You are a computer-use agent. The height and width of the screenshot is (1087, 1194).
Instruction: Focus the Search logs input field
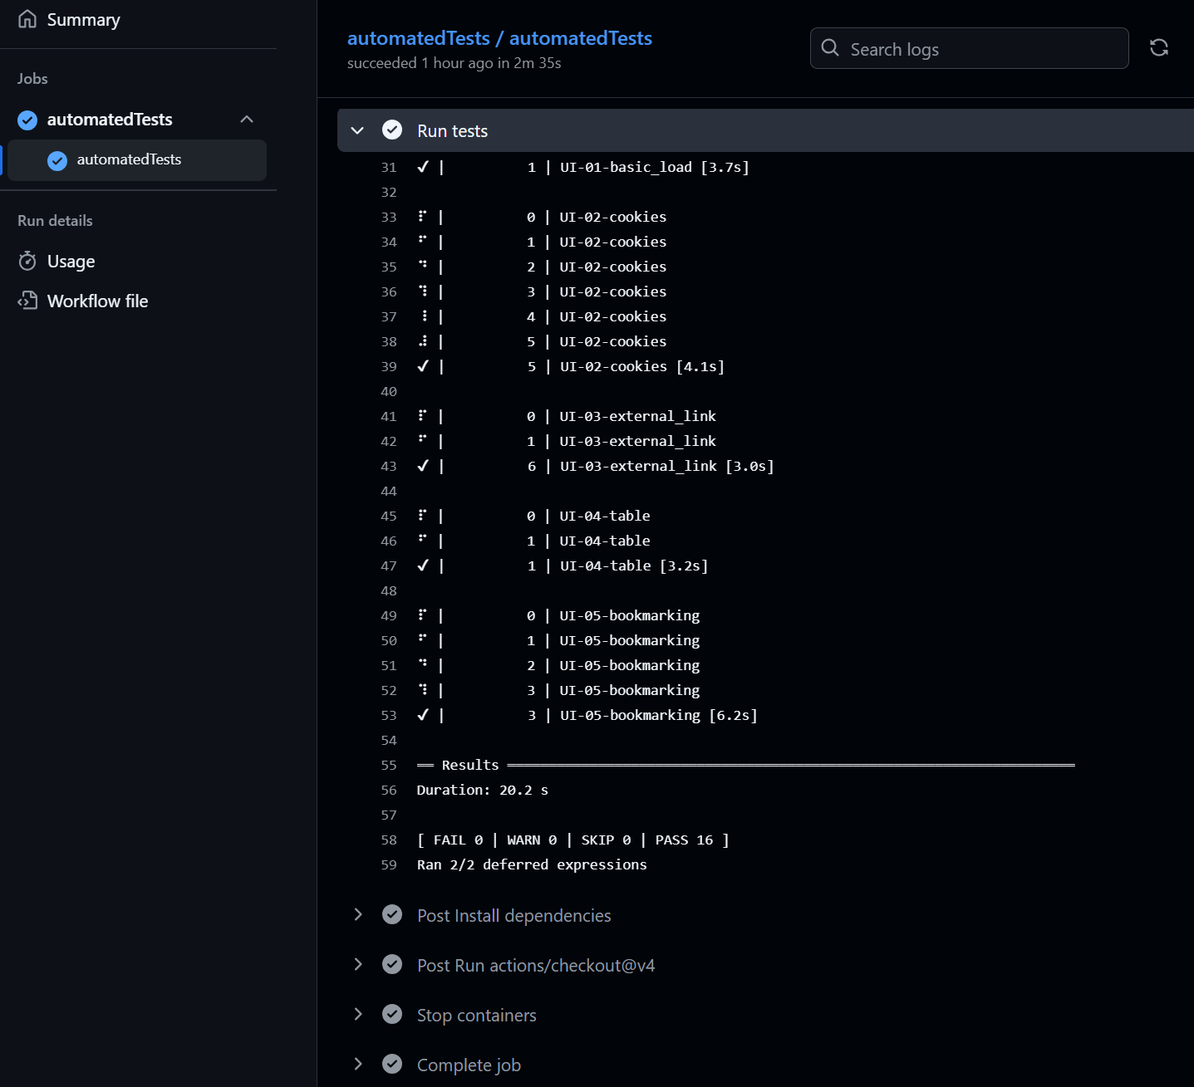pos(969,48)
